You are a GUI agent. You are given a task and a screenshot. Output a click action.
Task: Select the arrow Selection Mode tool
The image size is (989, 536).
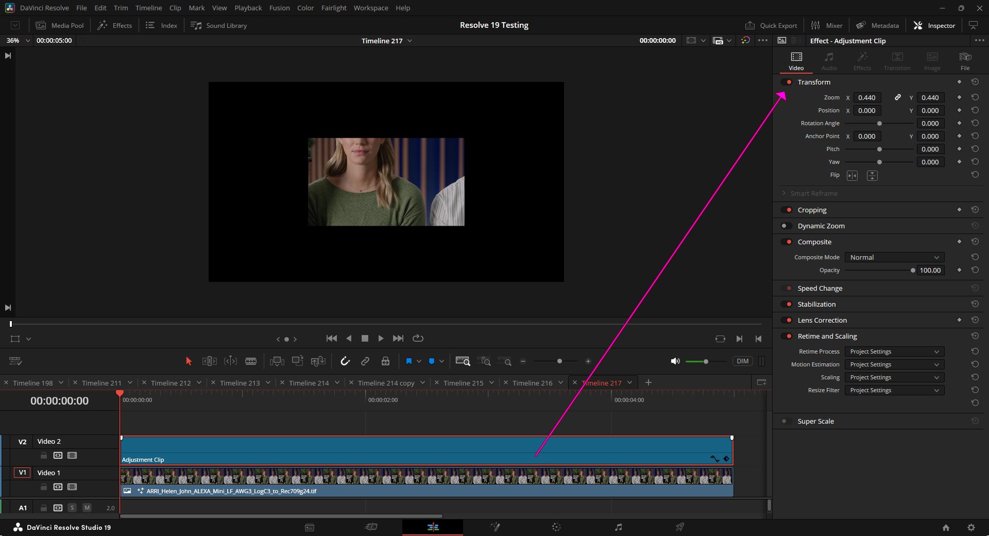coord(189,361)
